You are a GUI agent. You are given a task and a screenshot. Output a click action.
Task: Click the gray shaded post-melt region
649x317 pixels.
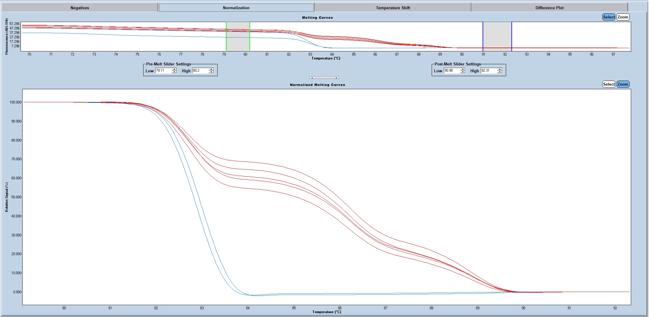(497, 36)
